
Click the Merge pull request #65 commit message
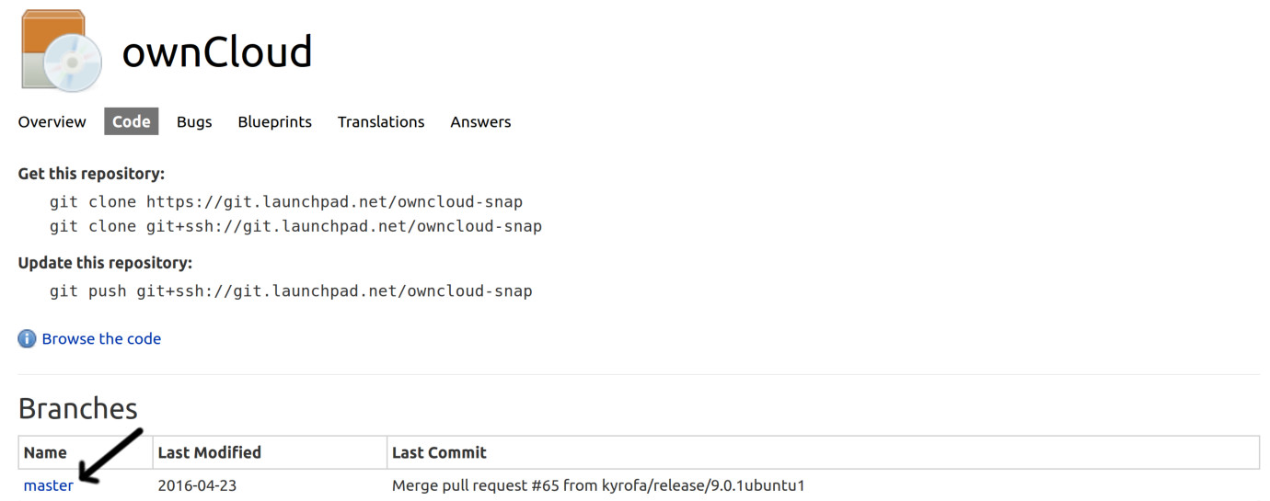point(598,485)
